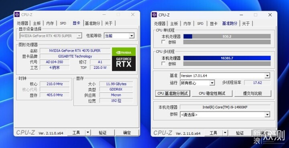Switch to 内存 tab in left window

pos(50,23)
